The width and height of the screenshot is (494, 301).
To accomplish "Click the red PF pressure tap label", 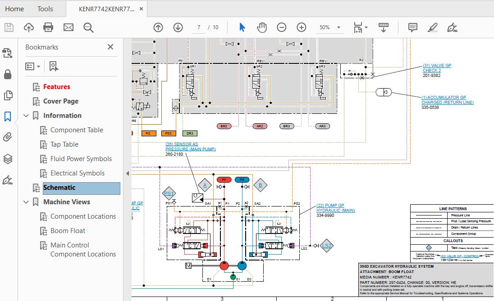I will click(x=224, y=180).
